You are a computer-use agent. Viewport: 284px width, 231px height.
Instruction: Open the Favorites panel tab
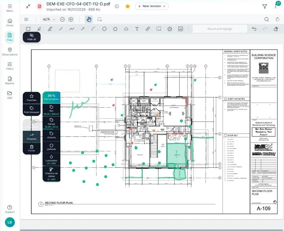tap(32, 98)
